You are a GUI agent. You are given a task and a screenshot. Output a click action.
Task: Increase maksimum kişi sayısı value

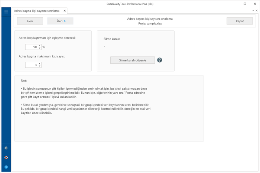point(40,64)
